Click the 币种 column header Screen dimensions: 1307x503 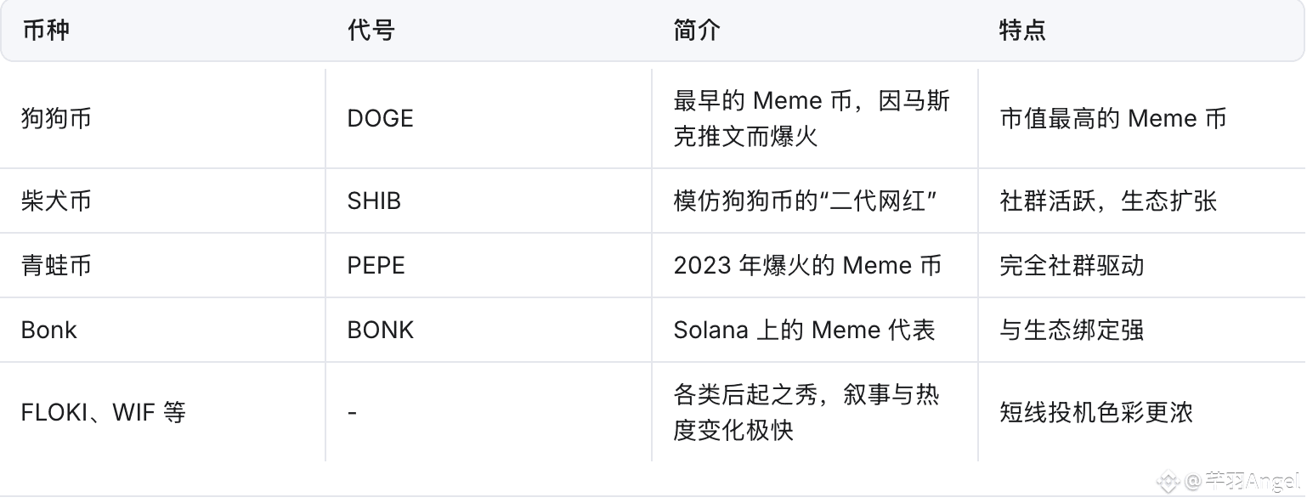tap(45, 31)
